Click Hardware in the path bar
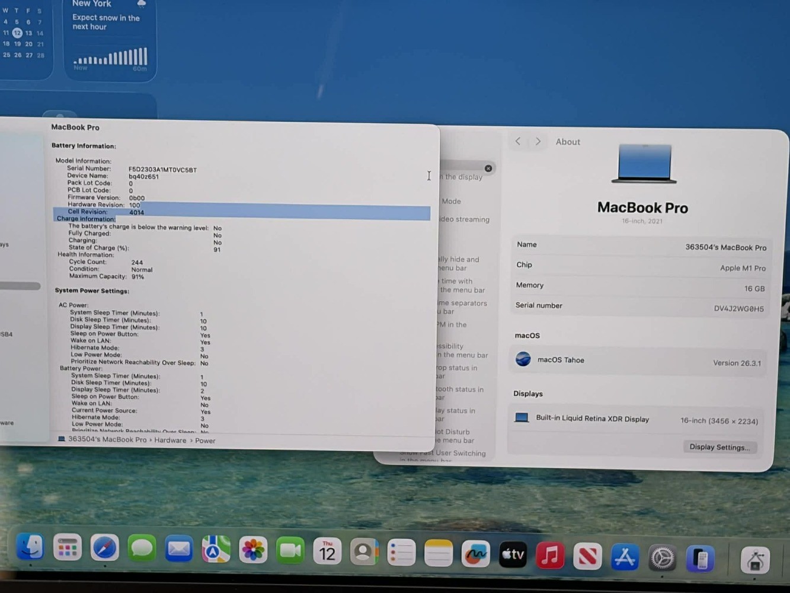Image resolution: width=790 pixels, height=593 pixels. [170, 440]
